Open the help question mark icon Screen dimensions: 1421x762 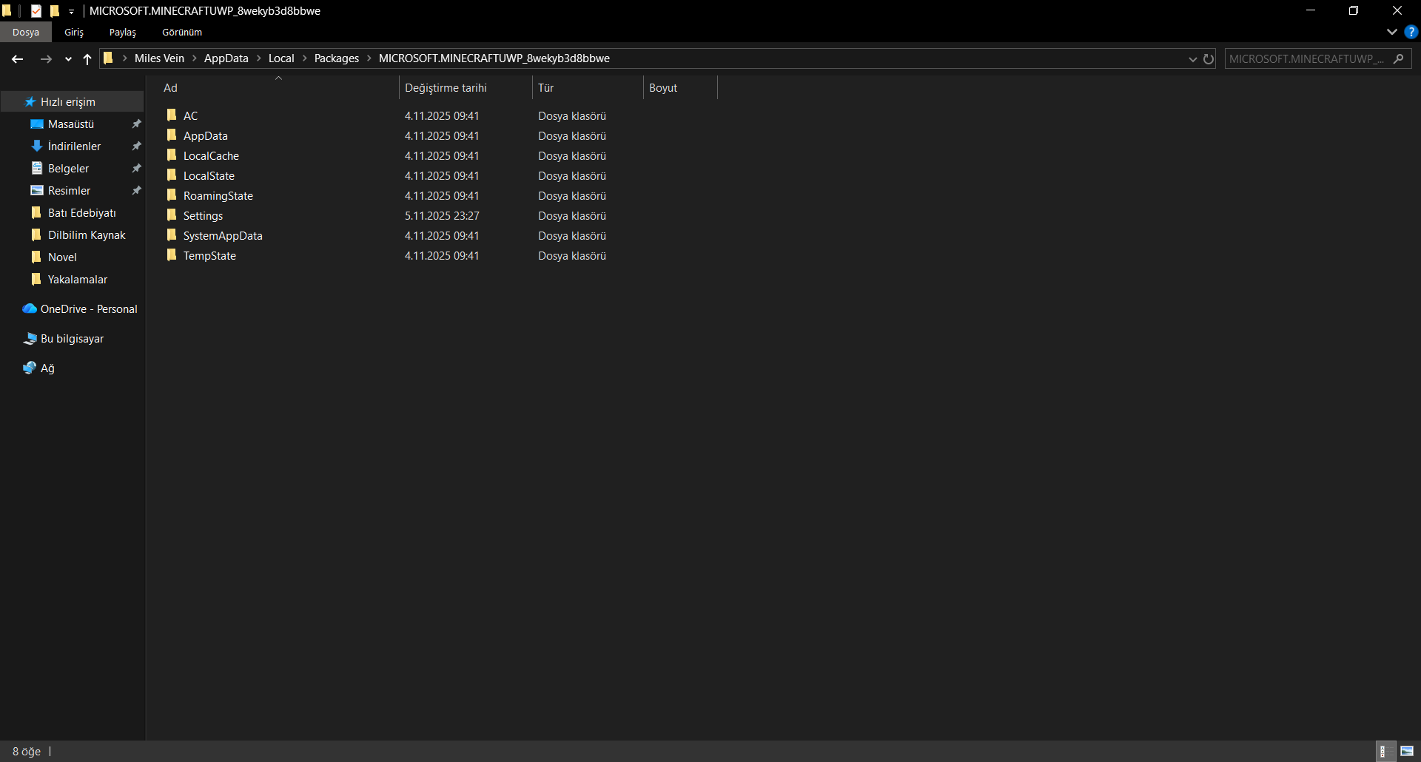pos(1412,32)
